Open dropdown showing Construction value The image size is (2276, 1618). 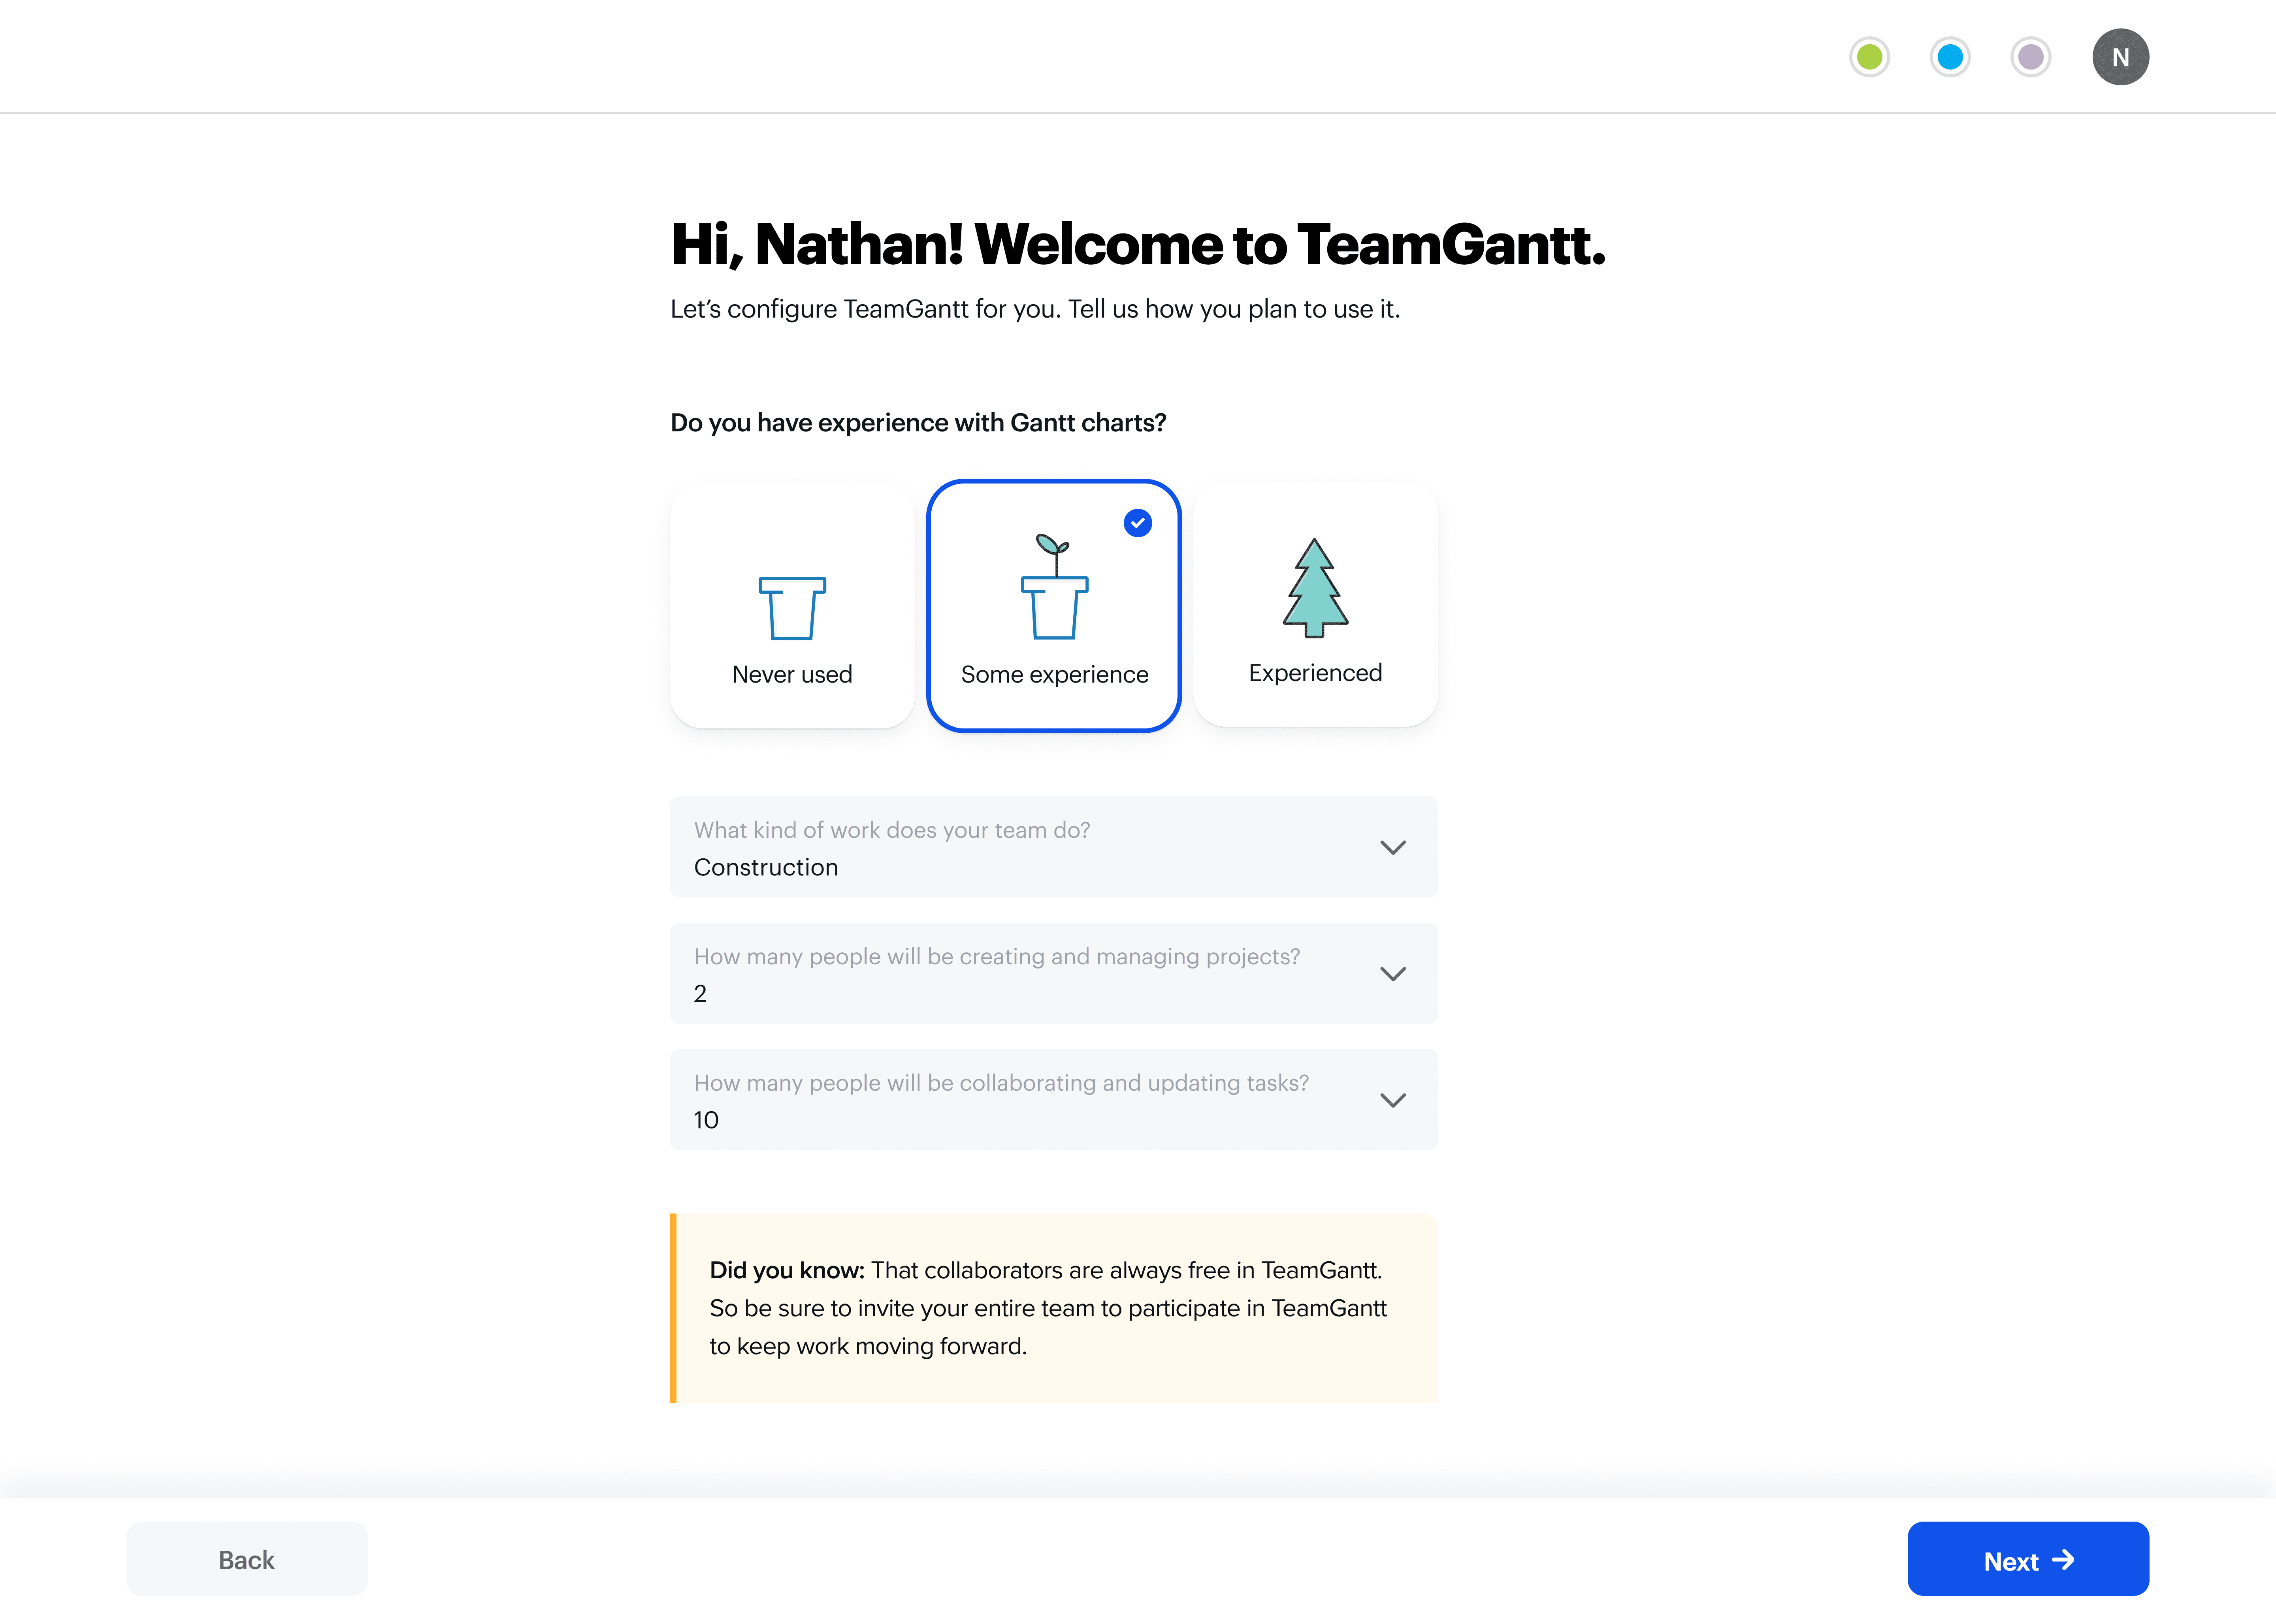pos(997,848)
